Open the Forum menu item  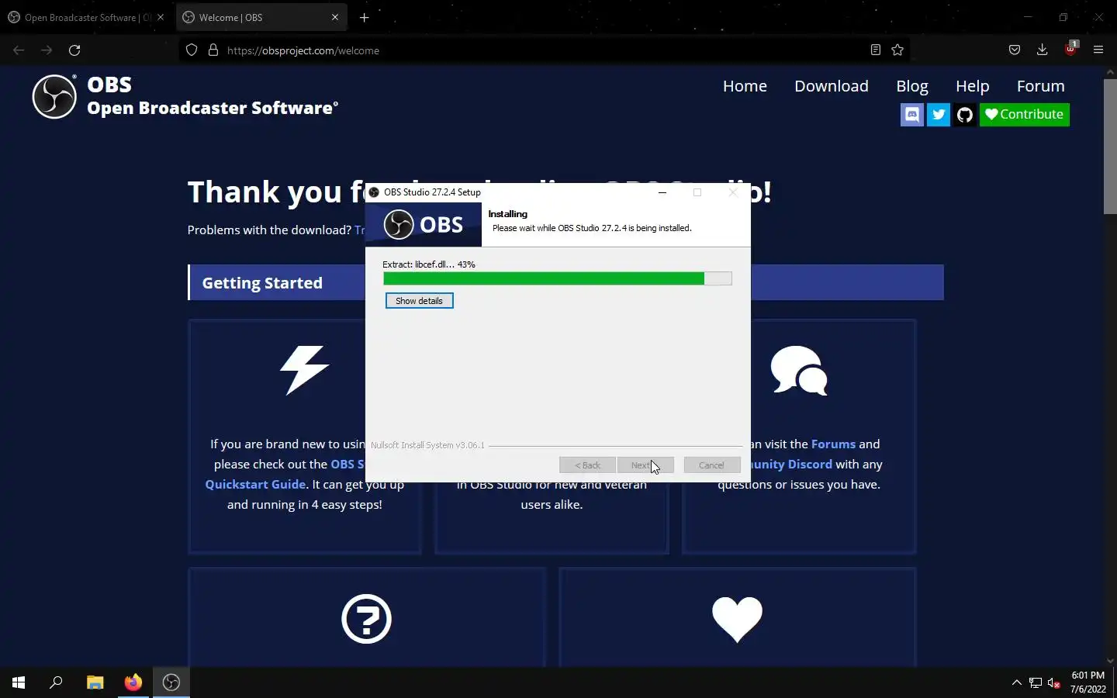tap(1041, 86)
